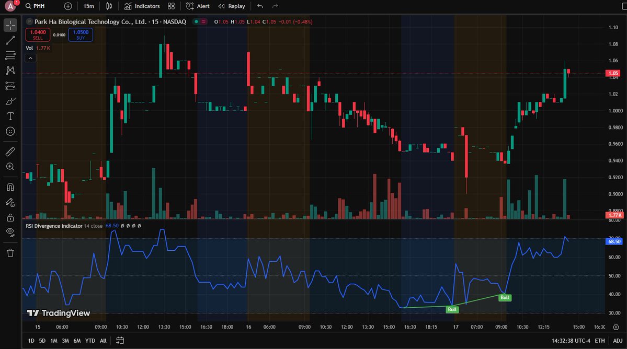This screenshot has height=349, width=627.
Task: Open the Indicators dialog
Action: [142, 6]
